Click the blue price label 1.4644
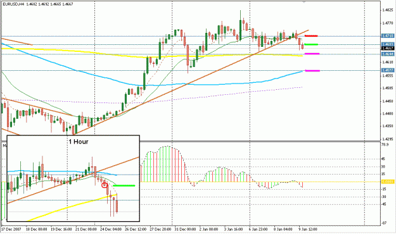The image size is (396, 234). click(388, 54)
